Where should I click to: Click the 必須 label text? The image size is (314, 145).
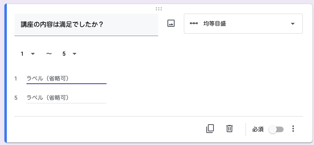tap(258, 130)
